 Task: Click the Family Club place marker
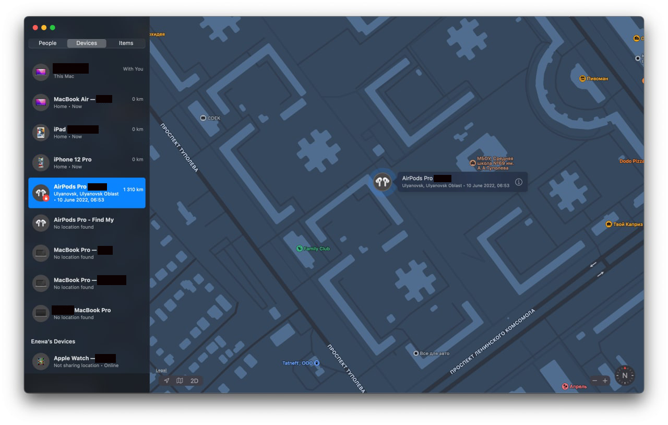(x=300, y=249)
